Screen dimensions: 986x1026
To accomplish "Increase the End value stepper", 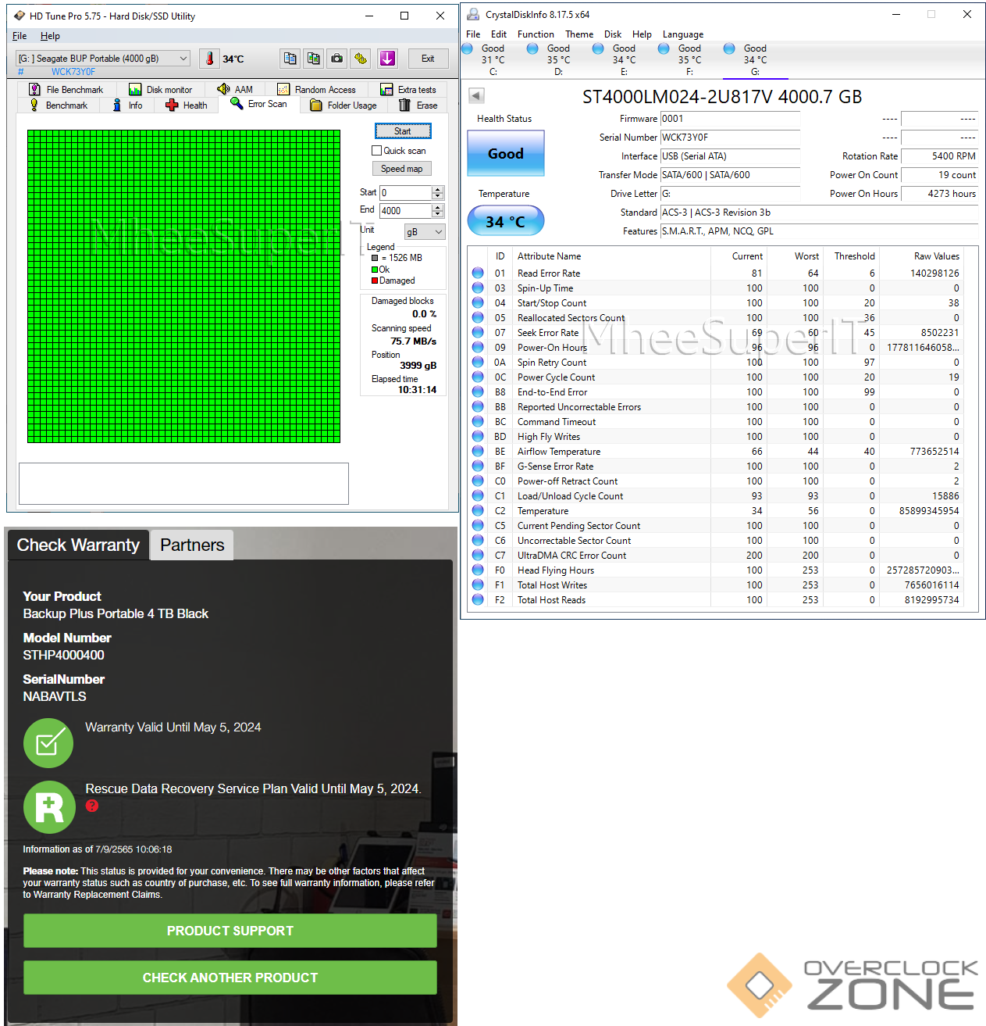I will [x=438, y=207].
